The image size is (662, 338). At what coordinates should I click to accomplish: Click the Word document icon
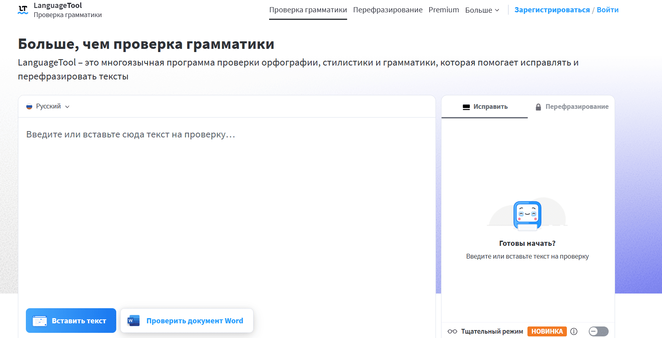[x=133, y=321]
